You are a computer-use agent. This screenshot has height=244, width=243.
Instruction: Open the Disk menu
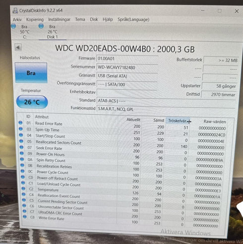pos(94,19)
